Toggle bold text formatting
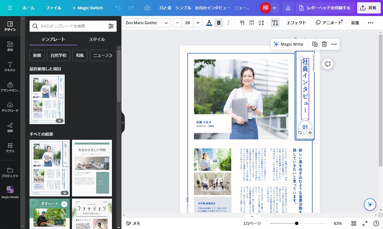This screenshot has width=383, height=229. pos(218,23)
